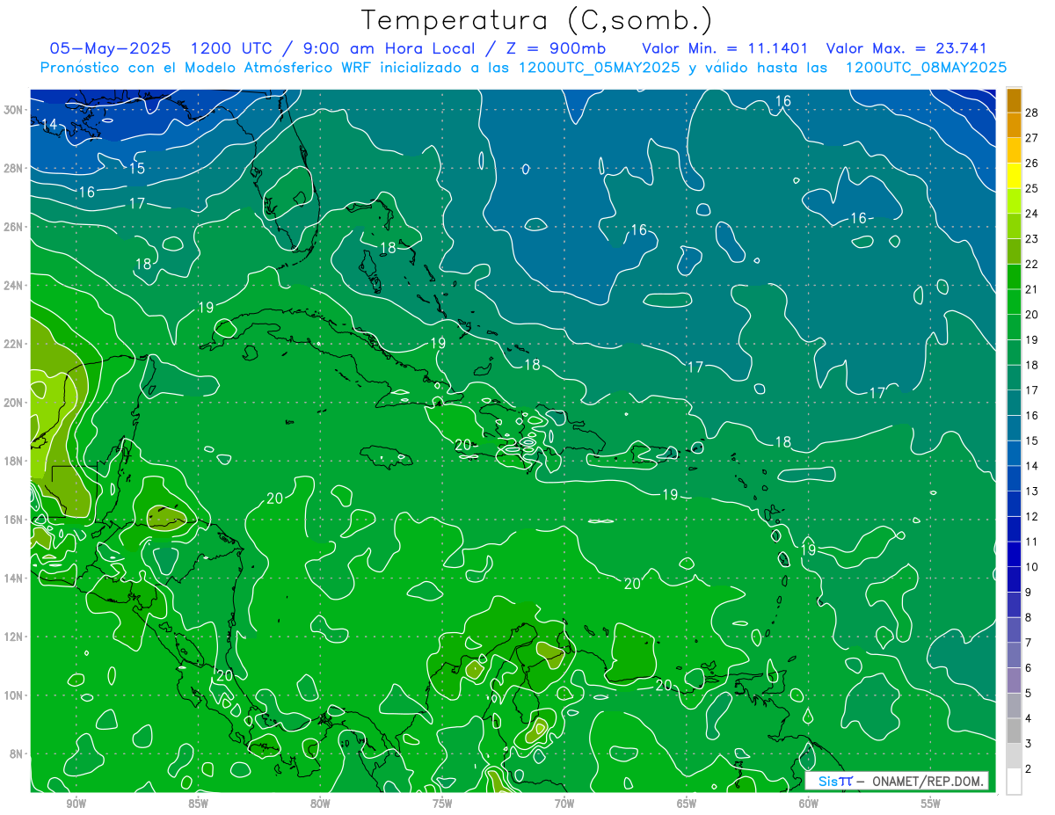Pick the green swatch between legend 21 and 22

1014,277
